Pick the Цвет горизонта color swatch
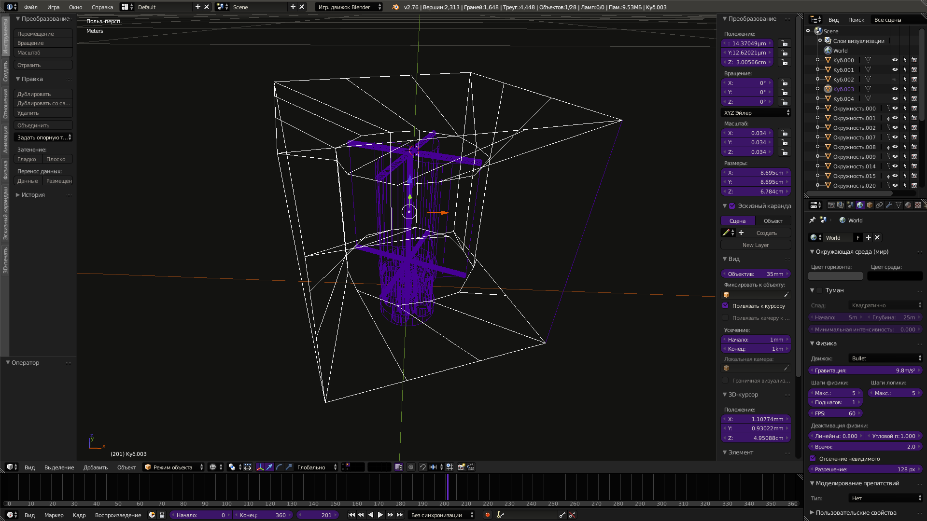This screenshot has height=521, width=927. tap(835, 276)
